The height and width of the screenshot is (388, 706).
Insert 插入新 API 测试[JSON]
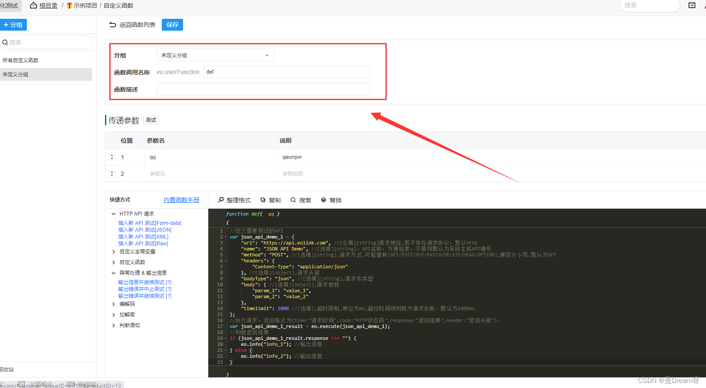(145, 230)
